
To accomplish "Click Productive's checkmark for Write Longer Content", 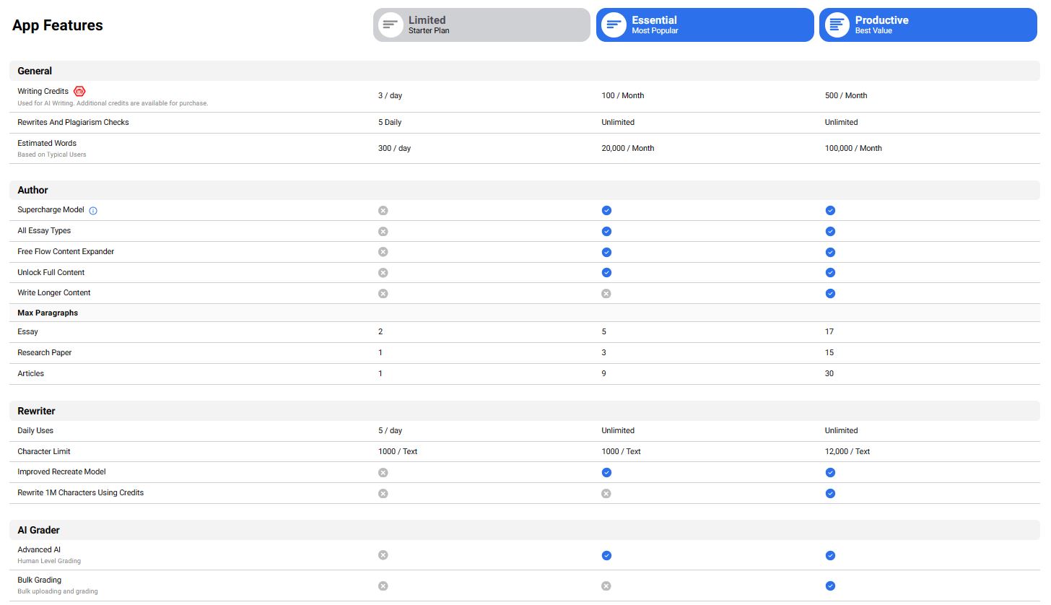I will pos(830,293).
